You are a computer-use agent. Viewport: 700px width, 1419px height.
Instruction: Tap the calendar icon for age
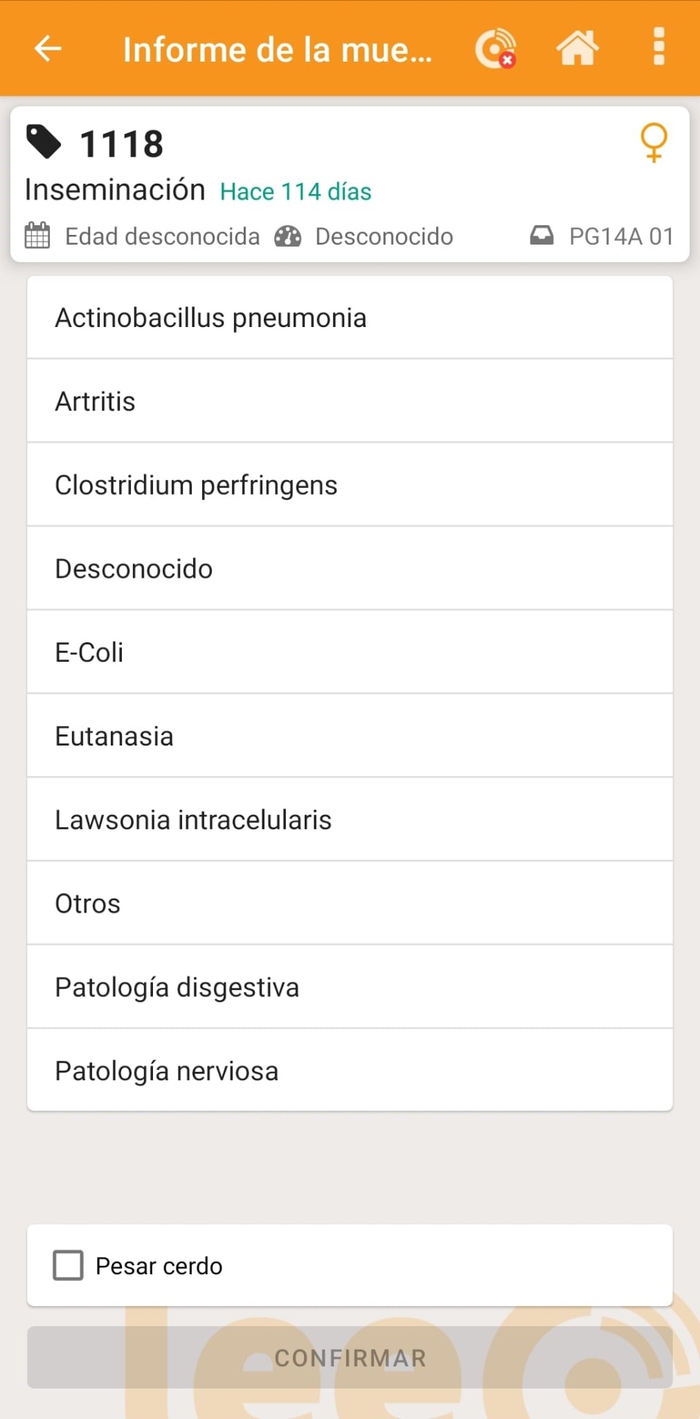coord(37,236)
